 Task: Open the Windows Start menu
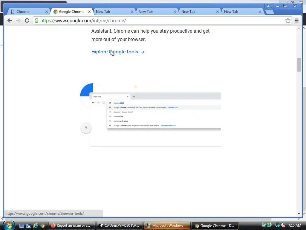point(9,225)
